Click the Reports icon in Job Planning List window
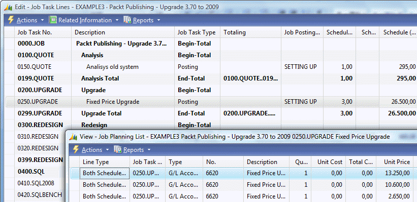This screenshot has height=202, width=417. (118, 149)
